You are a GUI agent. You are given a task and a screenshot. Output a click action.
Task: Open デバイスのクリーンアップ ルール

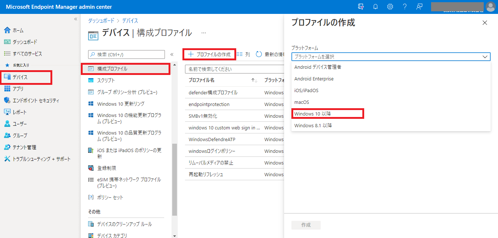click(124, 224)
